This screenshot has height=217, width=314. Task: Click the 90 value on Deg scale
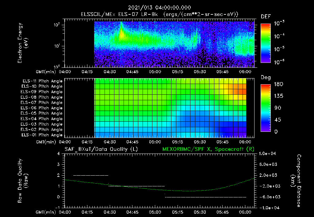(x=278, y=108)
